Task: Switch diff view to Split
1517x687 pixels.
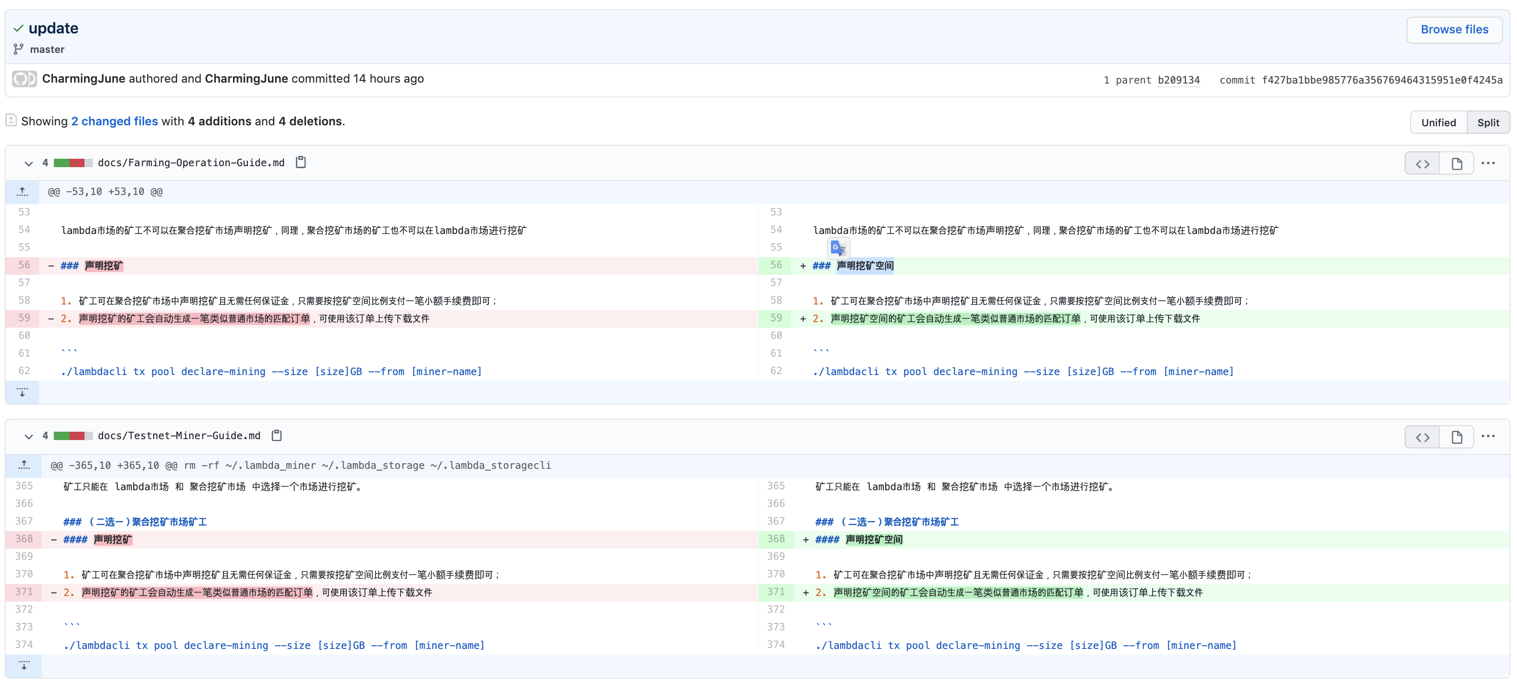Action: (1488, 123)
